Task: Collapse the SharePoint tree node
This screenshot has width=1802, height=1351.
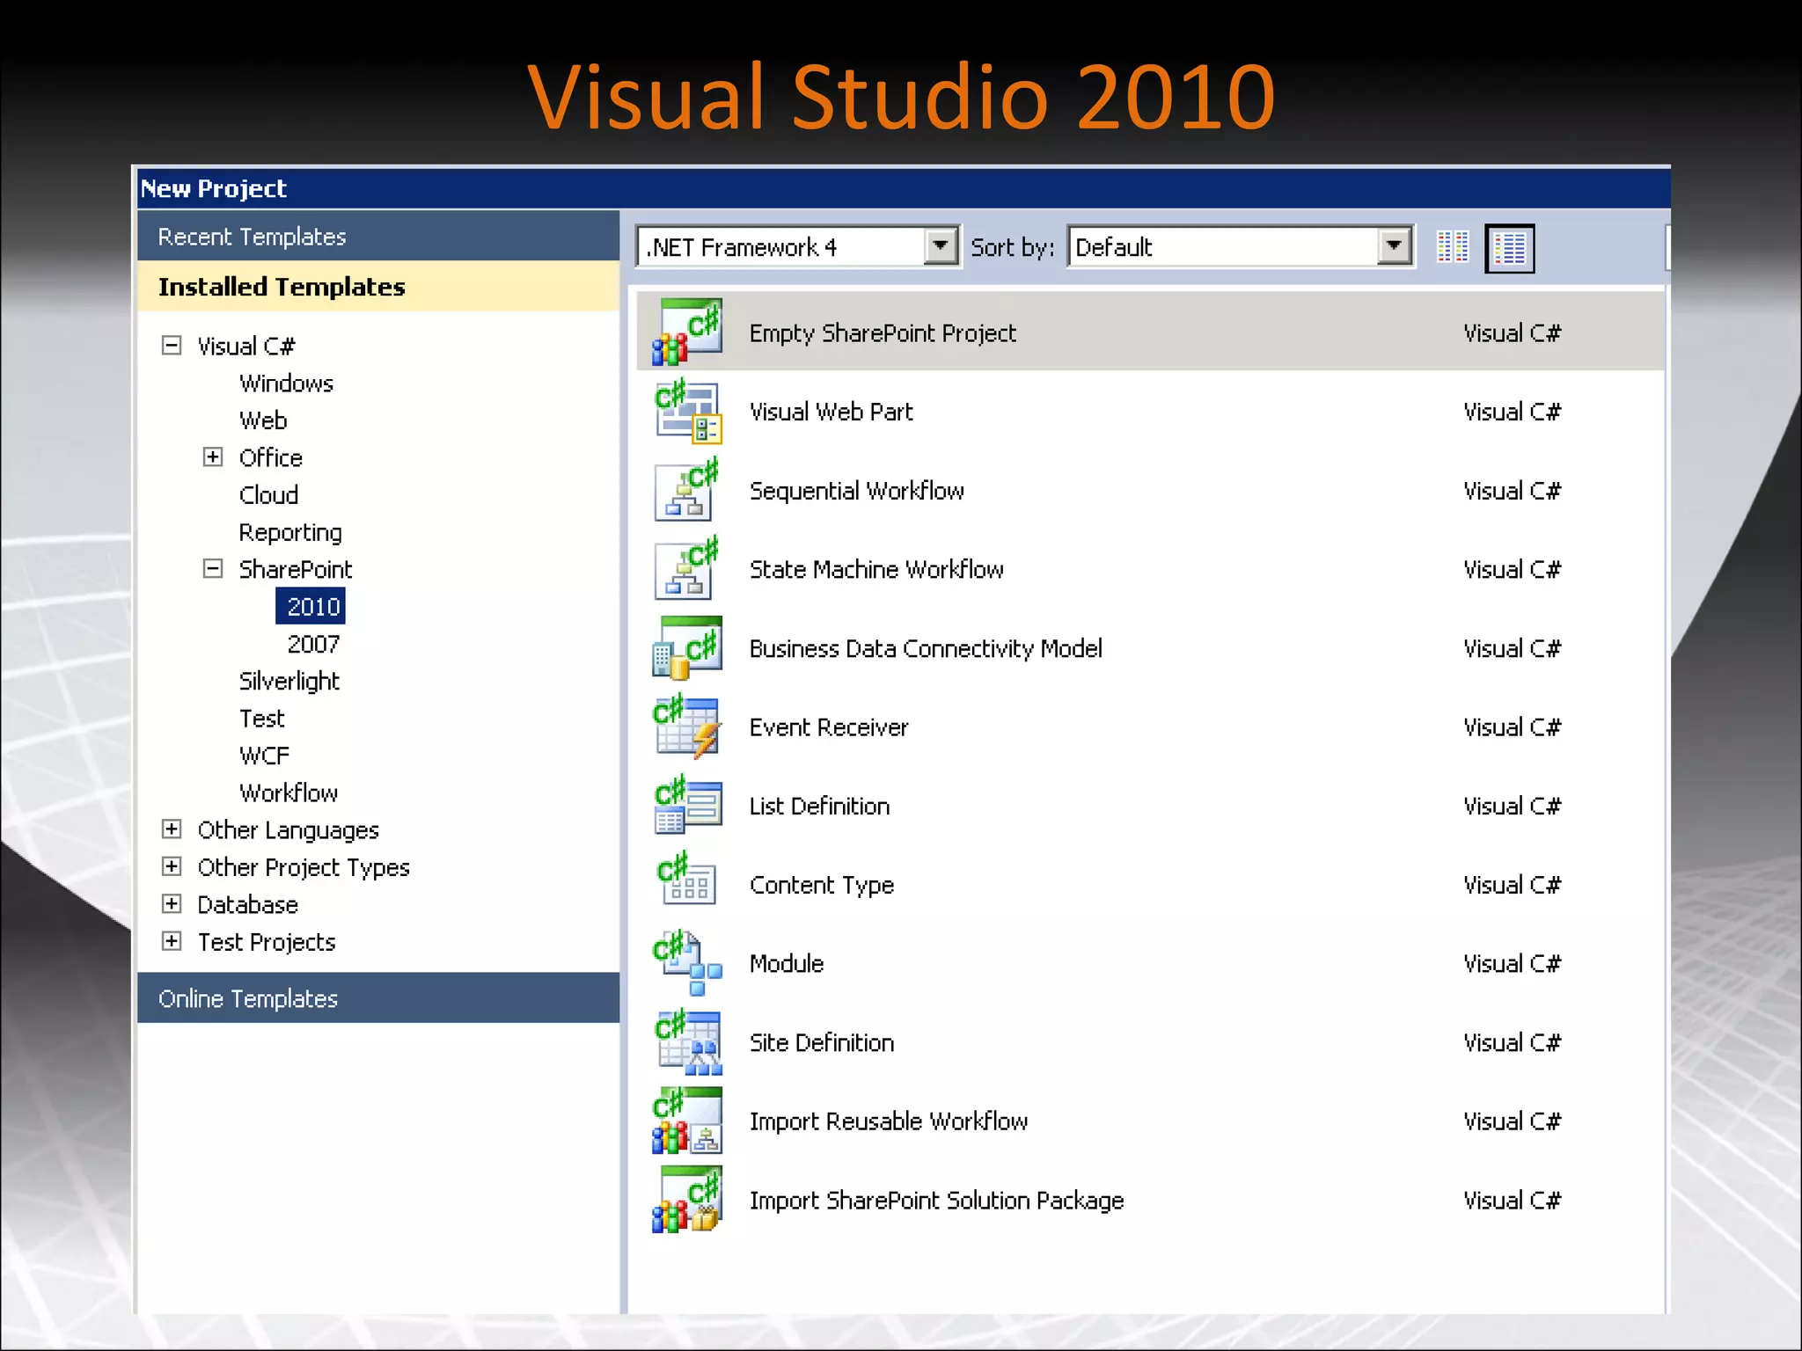Action: click(213, 568)
